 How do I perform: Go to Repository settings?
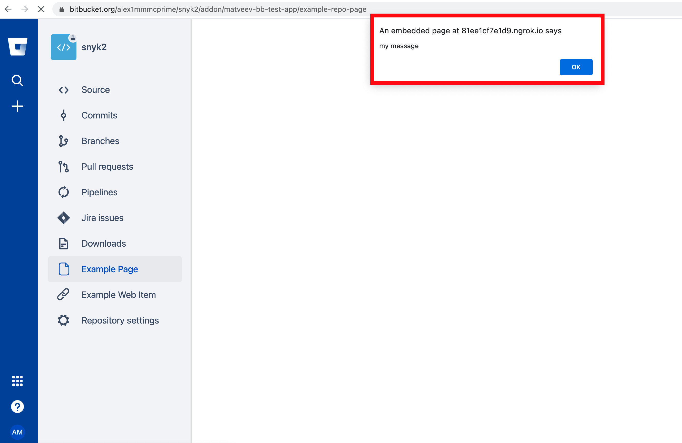point(115,320)
